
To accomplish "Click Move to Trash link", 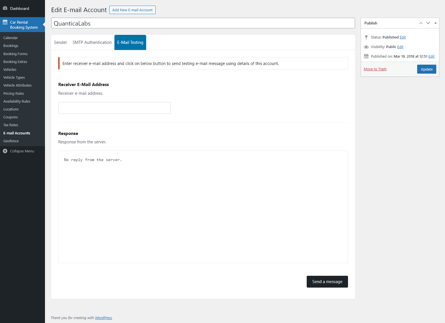I will [375, 69].
